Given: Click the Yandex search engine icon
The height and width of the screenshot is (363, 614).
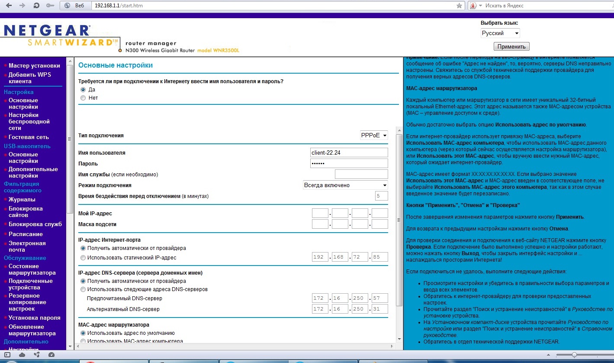Looking at the screenshot, I should point(473,6).
